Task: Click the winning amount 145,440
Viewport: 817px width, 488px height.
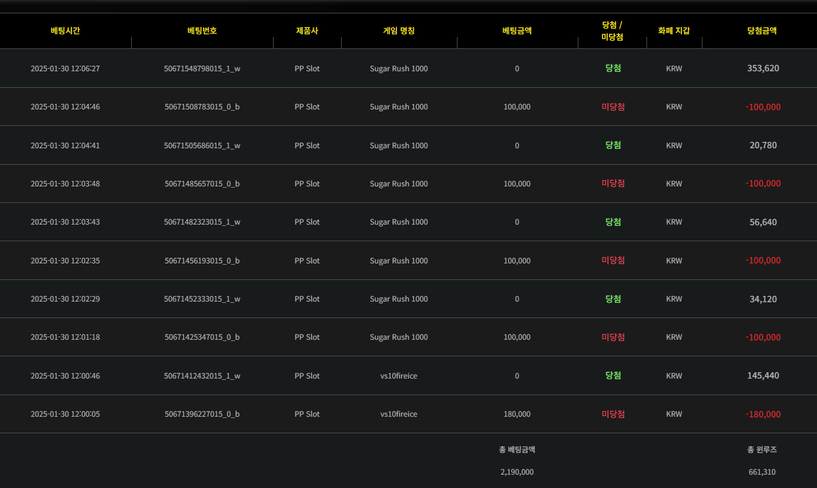Action: click(763, 375)
